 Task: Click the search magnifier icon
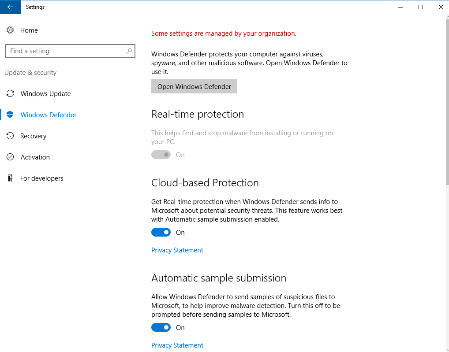coord(129,51)
